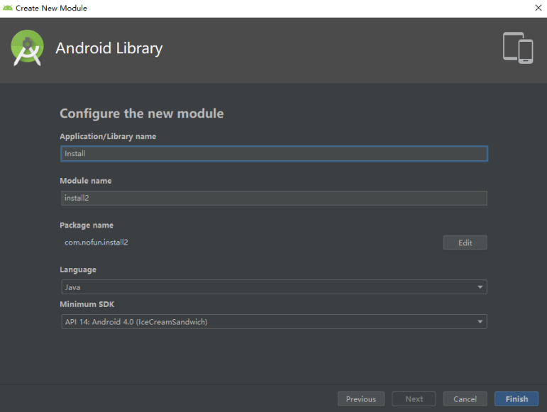This screenshot has width=547, height=412.
Task: Click the Android Studio logo icon
Action: point(27,48)
